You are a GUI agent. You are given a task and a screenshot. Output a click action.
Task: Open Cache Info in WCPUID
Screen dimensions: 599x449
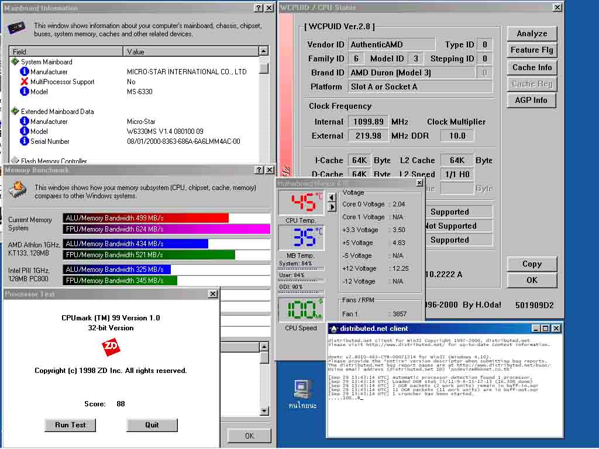pyautogui.click(x=532, y=67)
